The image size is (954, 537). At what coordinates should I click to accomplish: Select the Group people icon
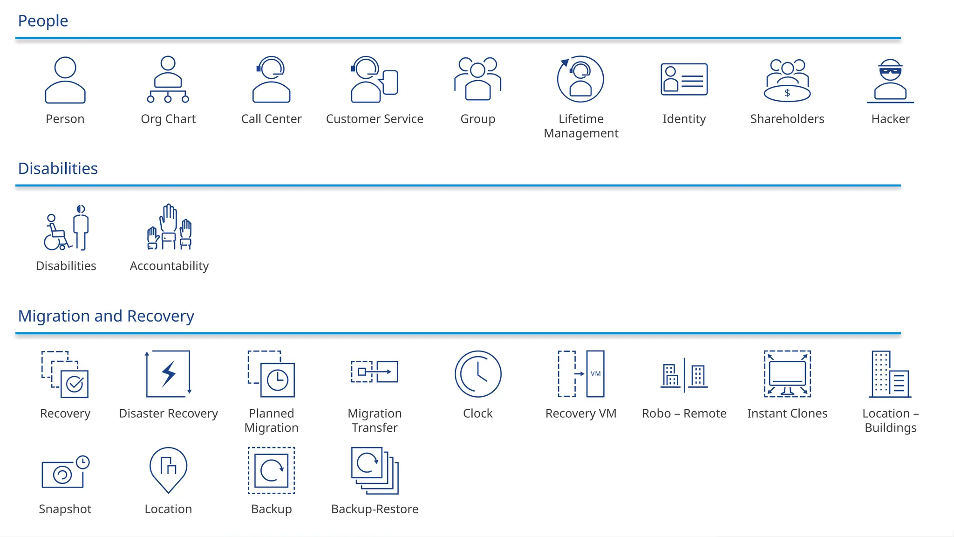478,79
